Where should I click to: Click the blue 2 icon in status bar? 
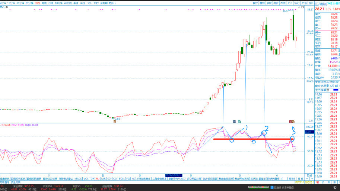coord(272,188)
